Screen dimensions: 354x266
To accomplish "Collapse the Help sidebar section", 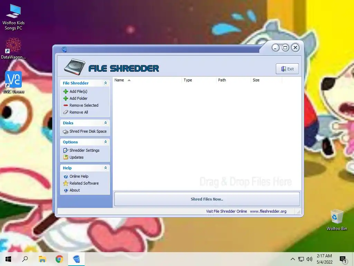I will 105,168.
